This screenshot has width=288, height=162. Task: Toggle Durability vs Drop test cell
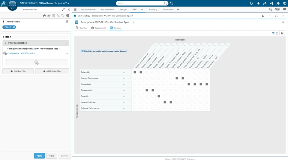click(x=159, y=96)
